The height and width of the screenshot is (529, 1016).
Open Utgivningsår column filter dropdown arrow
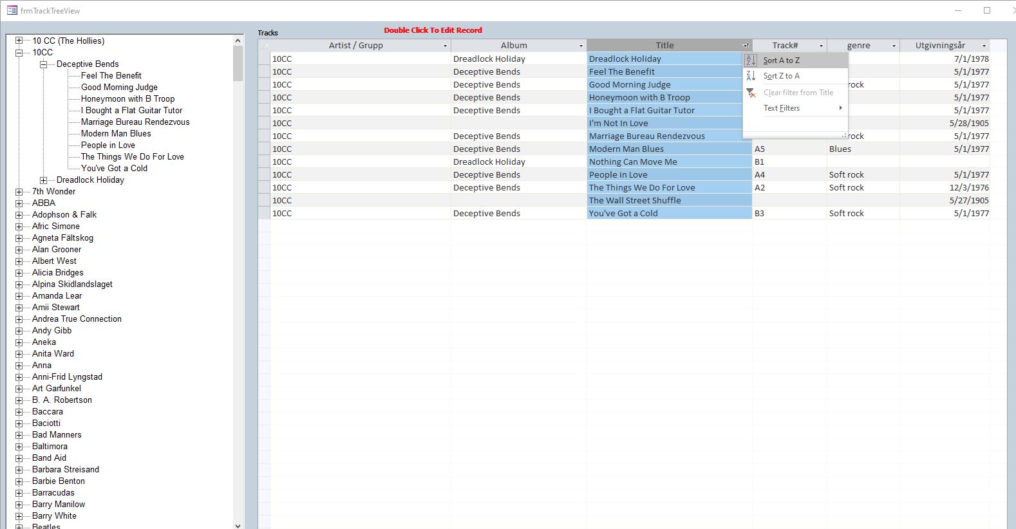click(984, 46)
